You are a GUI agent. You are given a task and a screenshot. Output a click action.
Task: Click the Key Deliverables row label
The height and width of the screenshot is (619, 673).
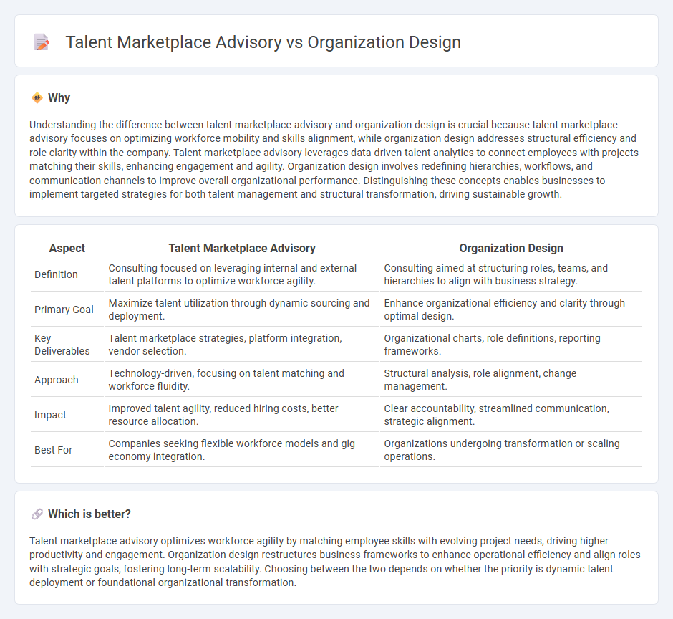61,345
